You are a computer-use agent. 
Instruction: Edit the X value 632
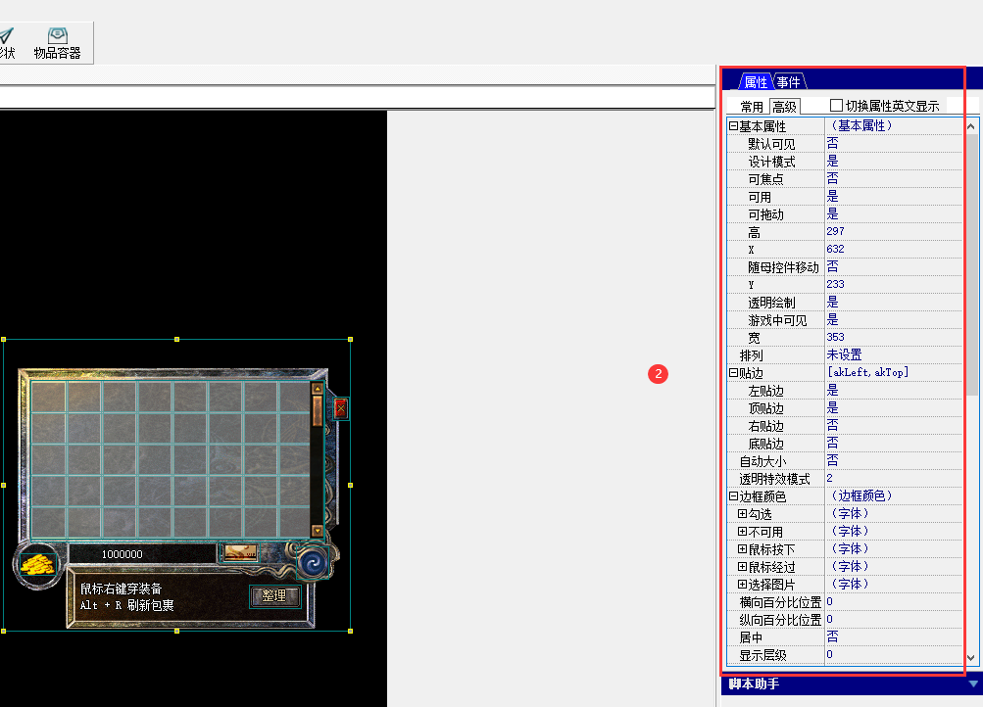point(835,250)
